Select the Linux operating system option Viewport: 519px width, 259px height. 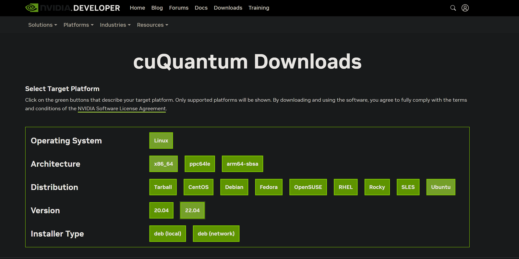[x=161, y=141]
